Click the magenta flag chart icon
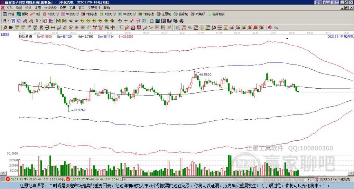 (51, 21)
